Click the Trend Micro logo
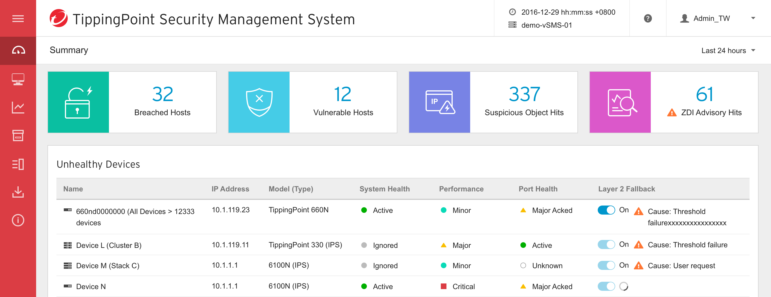This screenshot has width=771, height=297. [x=59, y=19]
